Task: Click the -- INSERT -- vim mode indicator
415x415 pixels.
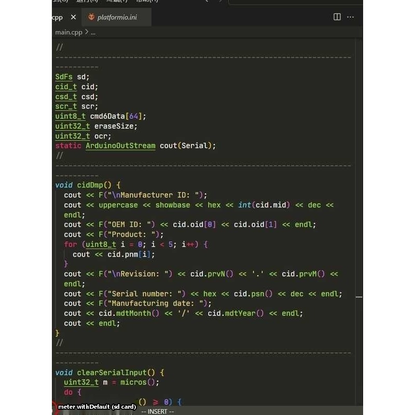Action: pyautogui.click(x=158, y=411)
